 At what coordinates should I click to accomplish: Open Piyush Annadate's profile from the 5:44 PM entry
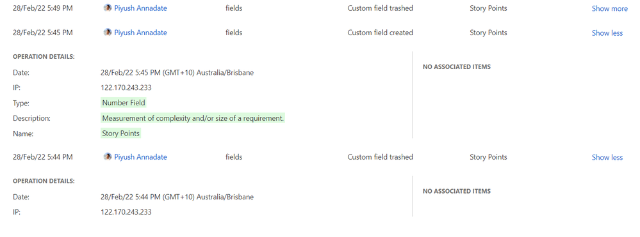(x=140, y=157)
